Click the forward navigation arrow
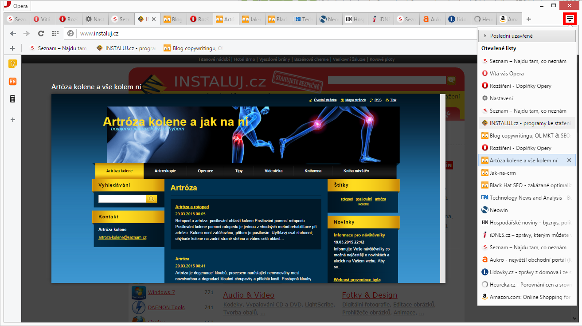The width and height of the screenshot is (582, 326). click(x=27, y=33)
